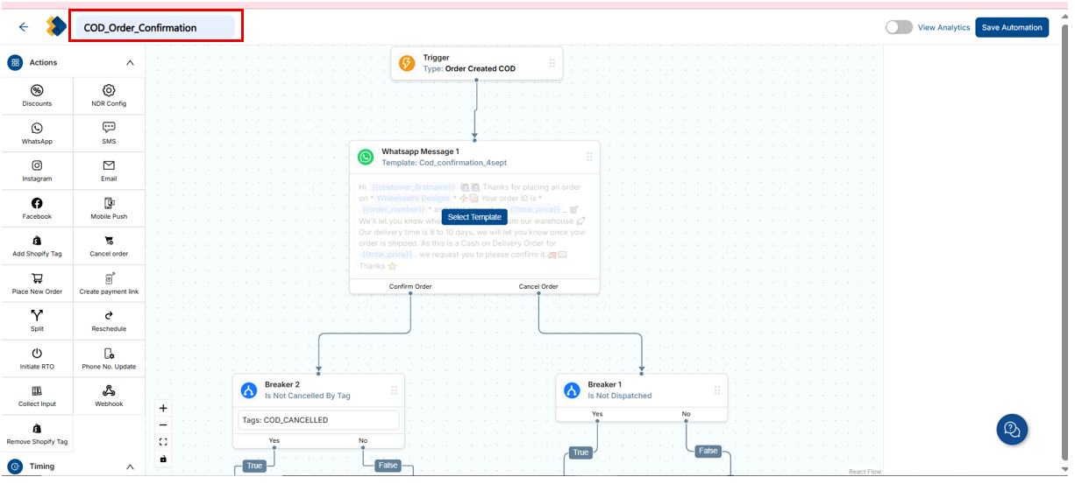
Task: Collapse the Actions section chevron
Action: tap(130, 63)
